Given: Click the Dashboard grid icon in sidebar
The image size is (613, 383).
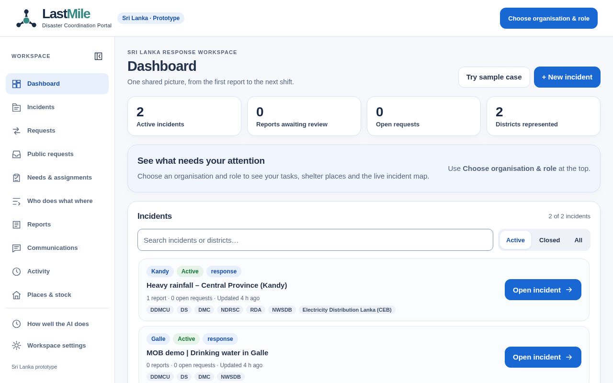Looking at the screenshot, I should [x=16, y=84].
